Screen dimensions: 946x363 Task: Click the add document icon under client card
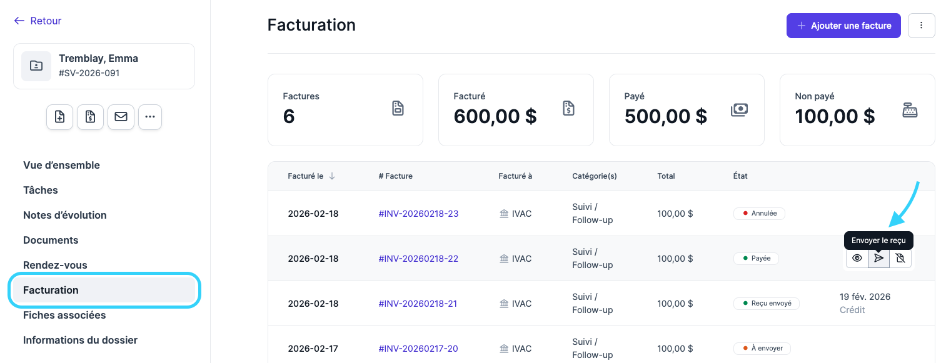tap(60, 117)
